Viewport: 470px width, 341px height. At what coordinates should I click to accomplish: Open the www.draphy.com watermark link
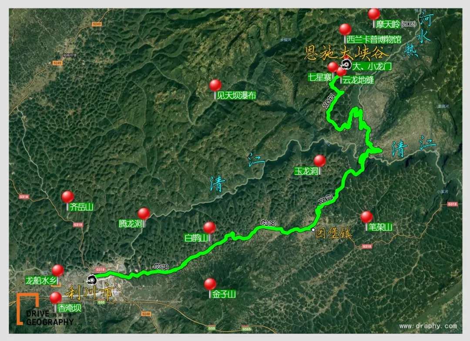(428, 326)
